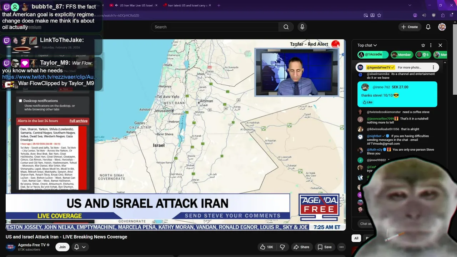Open the twitch clip link in overlay
The width and height of the screenshot is (457, 257).
click(x=50, y=77)
